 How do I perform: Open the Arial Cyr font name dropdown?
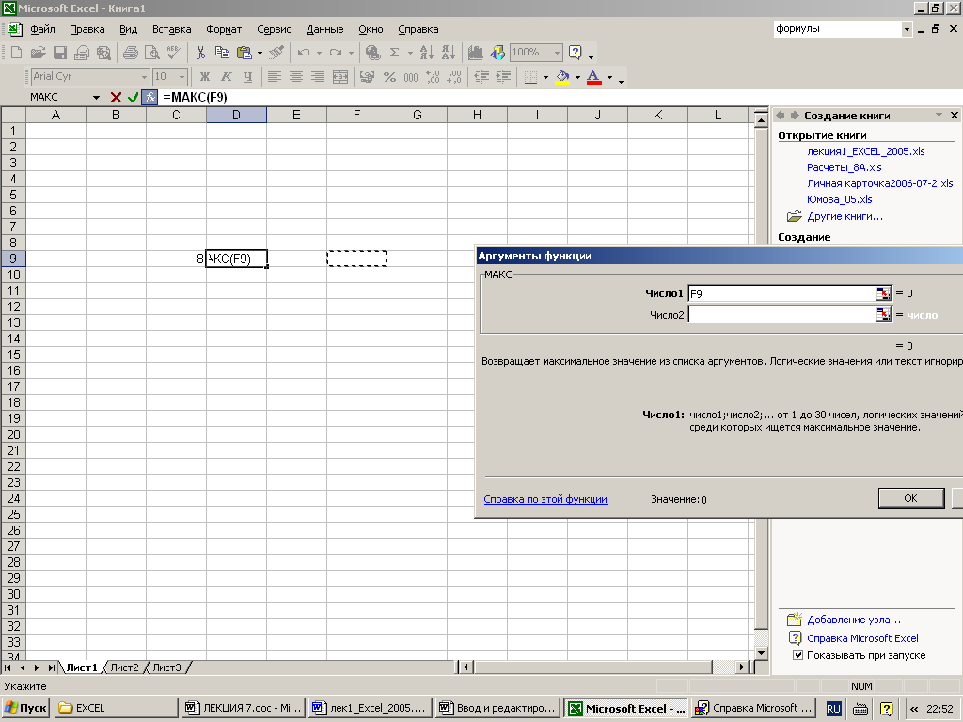(144, 77)
